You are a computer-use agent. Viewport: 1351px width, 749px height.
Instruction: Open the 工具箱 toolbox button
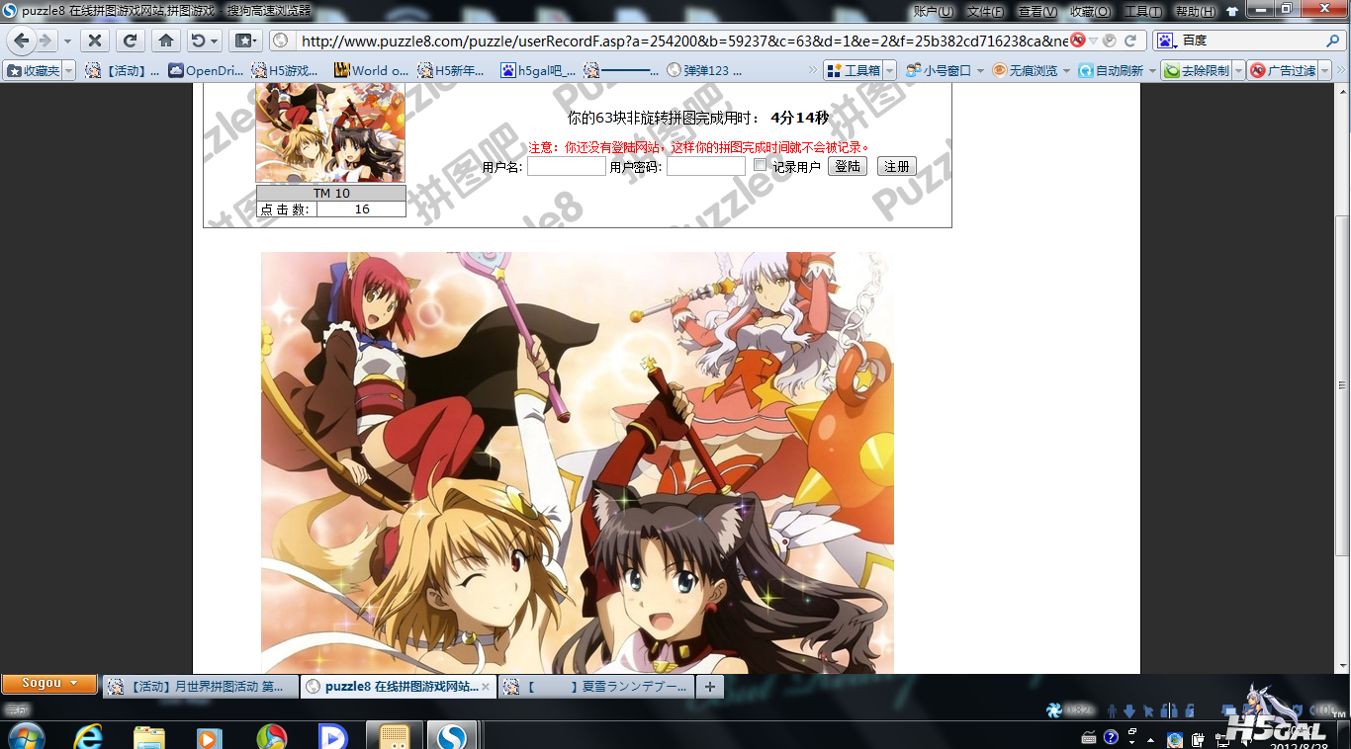click(x=854, y=70)
